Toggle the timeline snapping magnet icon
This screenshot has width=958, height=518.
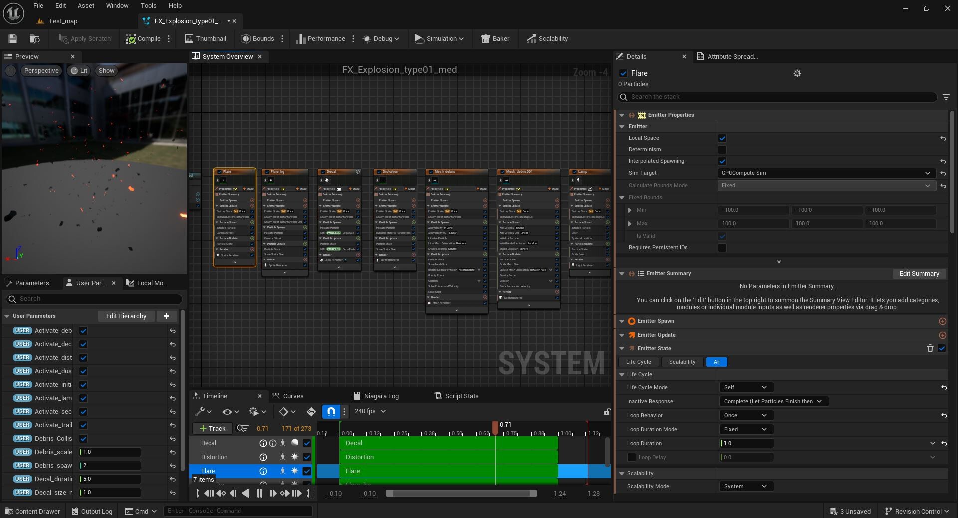[331, 411]
